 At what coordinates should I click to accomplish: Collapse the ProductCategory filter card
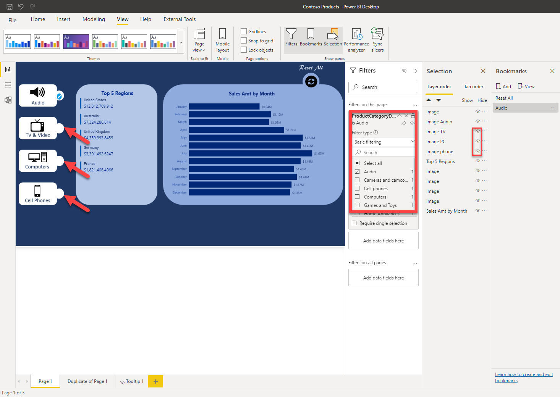(399, 116)
